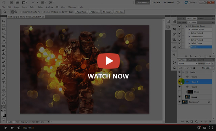
Task: Select the Zoom tool in toolbox
Action: (x=4, y=107)
